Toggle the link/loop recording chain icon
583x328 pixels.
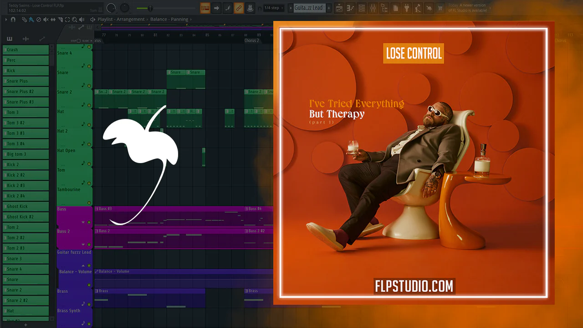tap(239, 8)
